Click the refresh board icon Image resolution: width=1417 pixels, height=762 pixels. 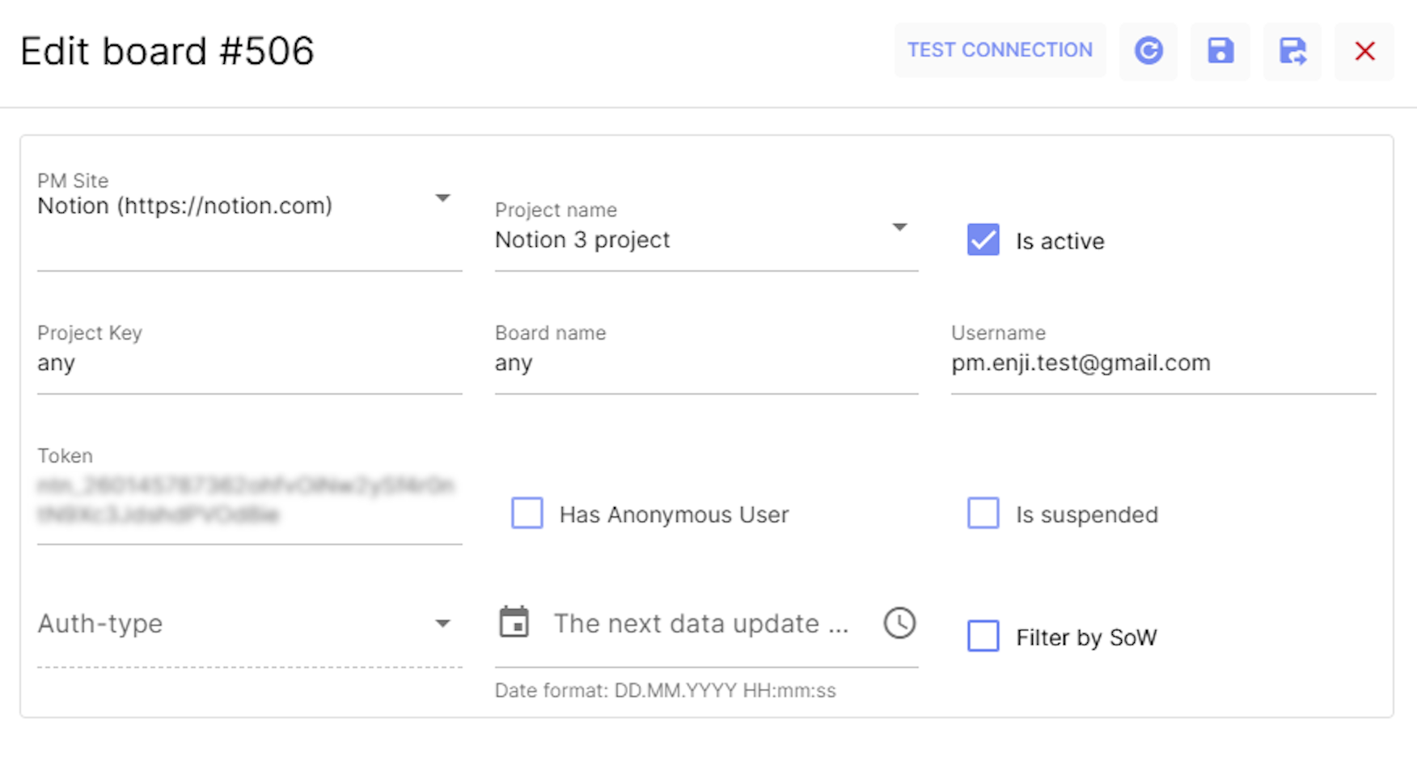tap(1148, 51)
